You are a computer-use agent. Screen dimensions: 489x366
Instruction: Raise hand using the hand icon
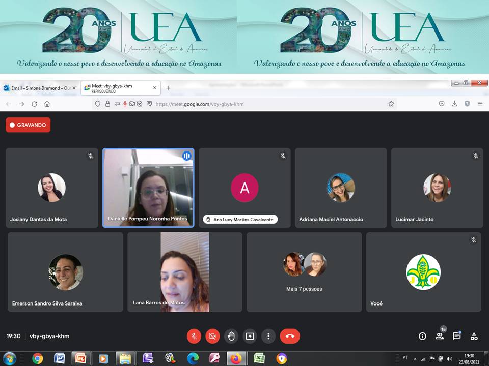click(x=231, y=336)
